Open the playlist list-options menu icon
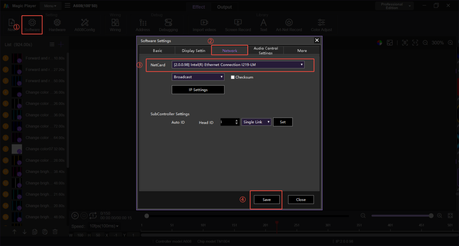459x246 pixels. click(52, 44)
